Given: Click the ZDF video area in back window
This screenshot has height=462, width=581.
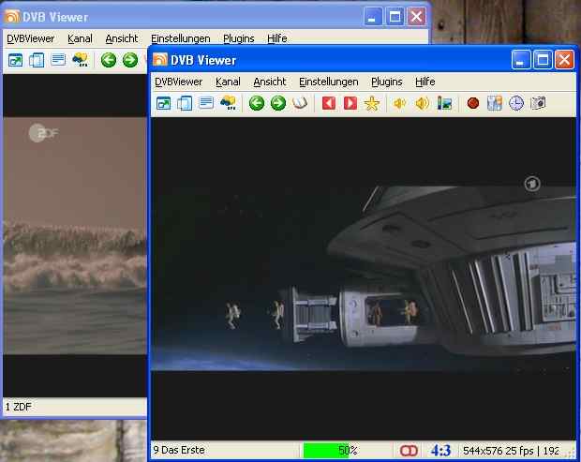Looking at the screenshot, I should pos(75,235).
